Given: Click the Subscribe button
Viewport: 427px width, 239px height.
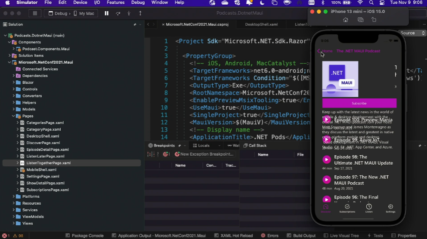Looking at the screenshot, I should point(359,103).
